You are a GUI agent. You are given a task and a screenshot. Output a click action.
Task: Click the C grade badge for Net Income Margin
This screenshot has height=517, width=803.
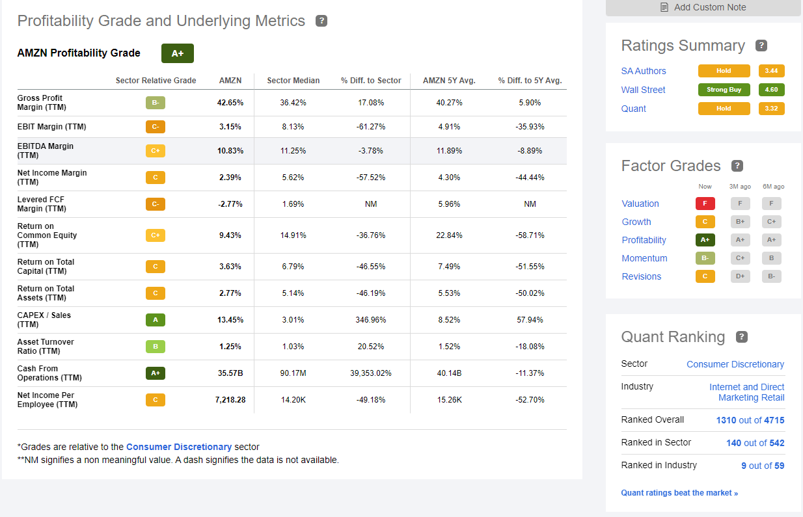(155, 178)
